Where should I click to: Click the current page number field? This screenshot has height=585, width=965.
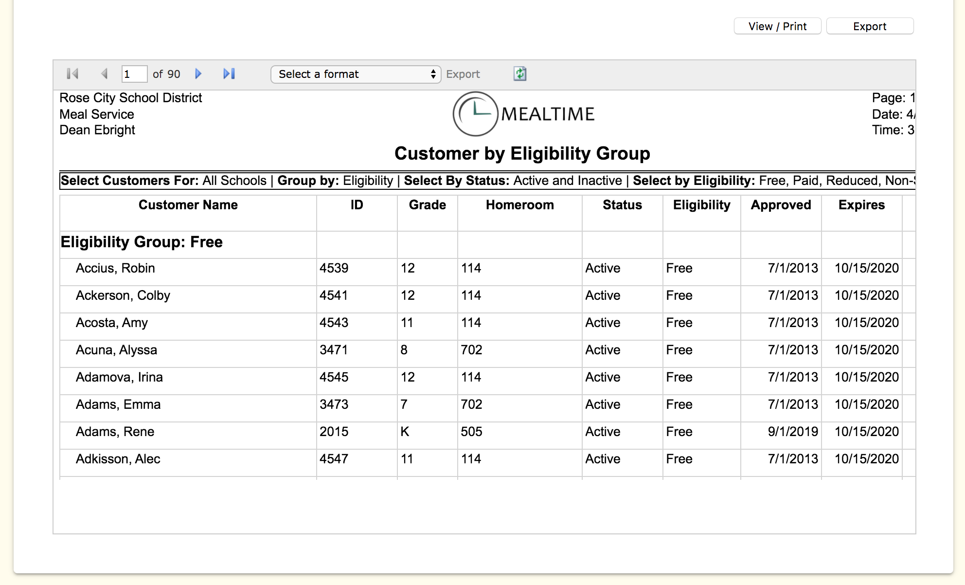click(x=134, y=74)
